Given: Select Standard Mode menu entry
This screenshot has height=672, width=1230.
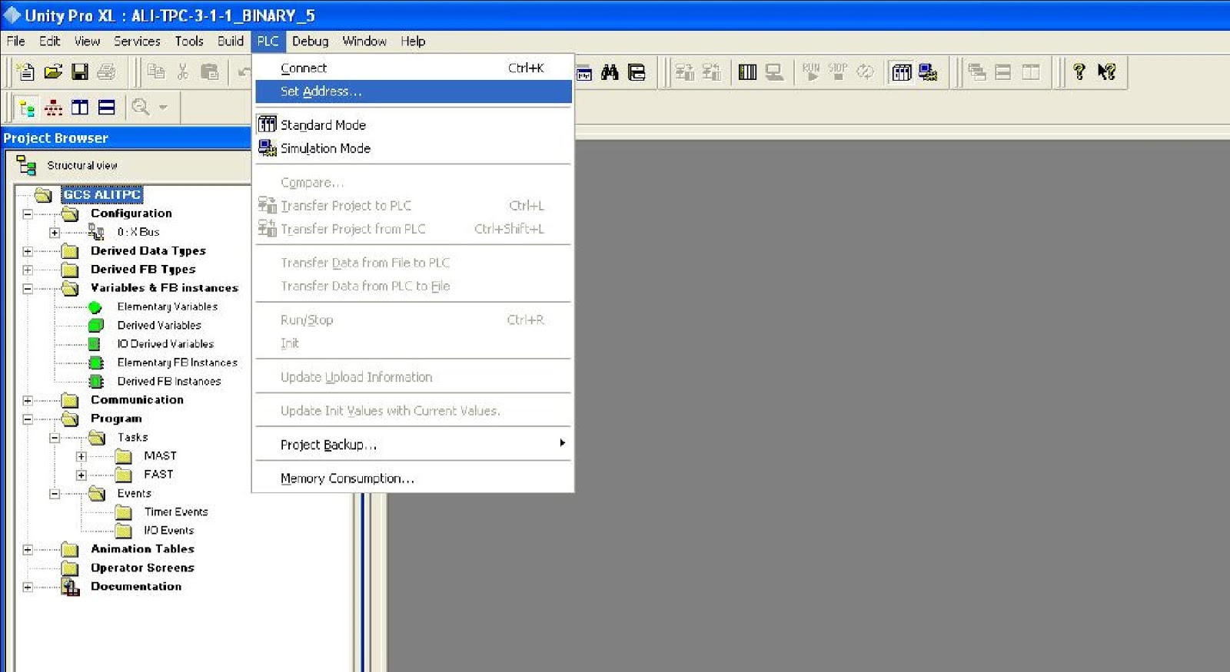Looking at the screenshot, I should pos(414,124).
